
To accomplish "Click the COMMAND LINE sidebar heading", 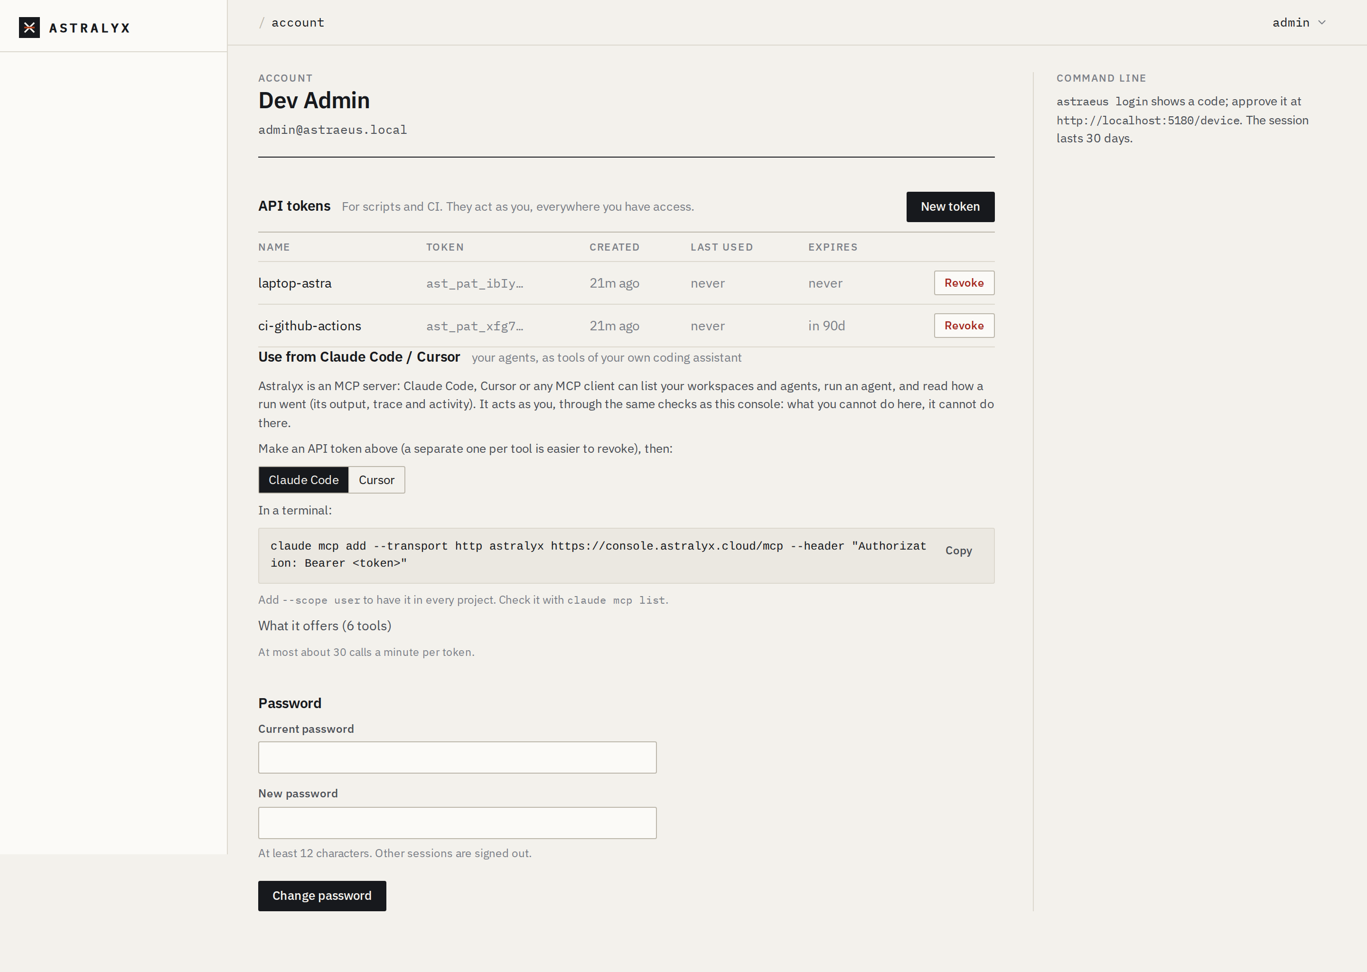I will (x=1101, y=78).
